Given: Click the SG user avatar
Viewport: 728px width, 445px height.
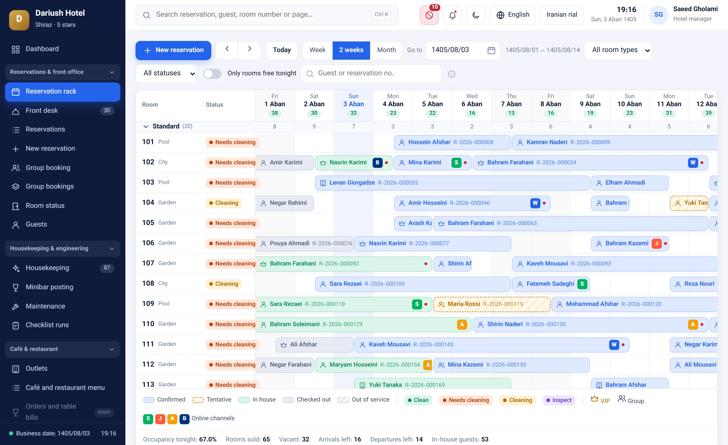Looking at the screenshot, I should [x=658, y=15].
